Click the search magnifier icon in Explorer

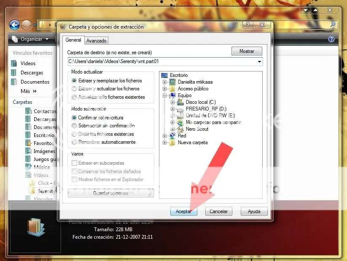[333, 25]
